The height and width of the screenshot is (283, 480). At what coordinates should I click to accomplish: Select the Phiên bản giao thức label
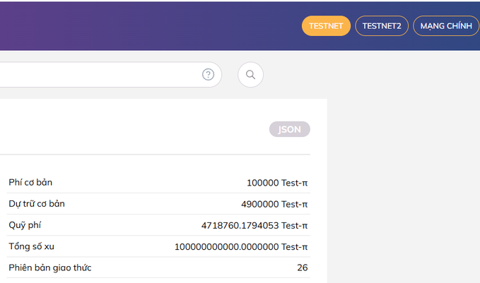click(x=50, y=267)
